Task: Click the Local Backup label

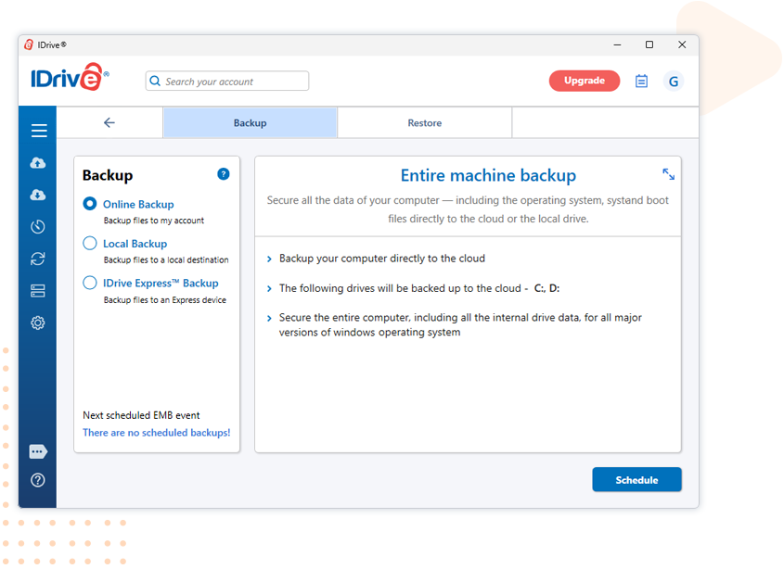Action: 135,244
